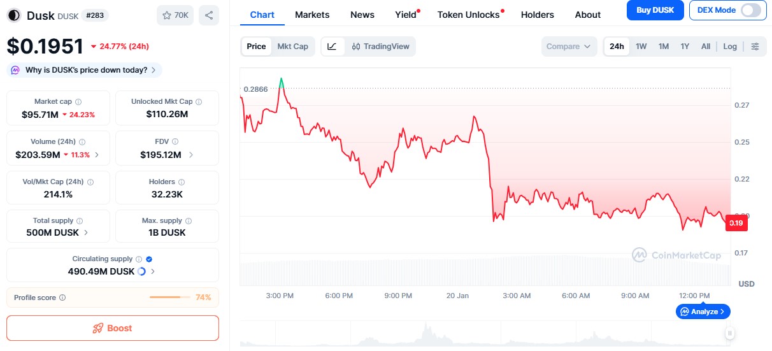Click the Market cap info icon

(78, 102)
